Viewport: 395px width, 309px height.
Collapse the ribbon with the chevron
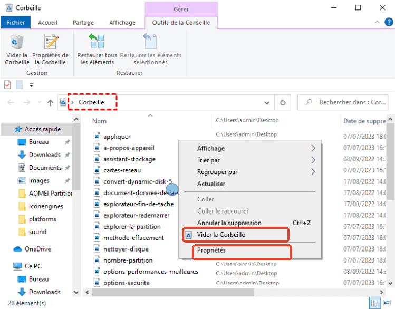click(x=377, y=23)
